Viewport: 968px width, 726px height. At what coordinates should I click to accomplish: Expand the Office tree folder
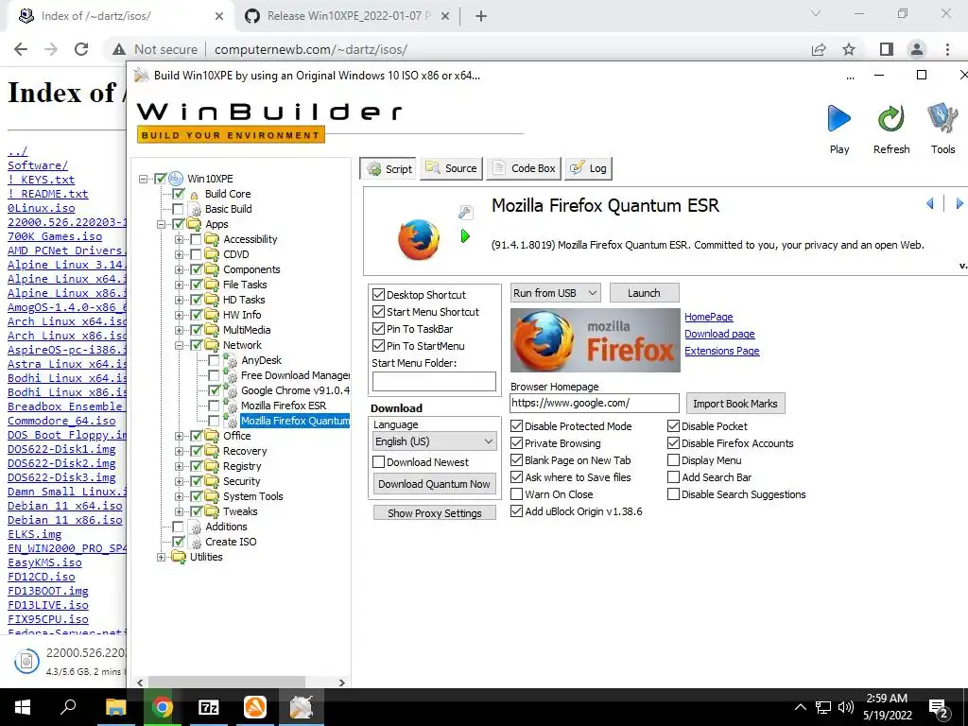179,437
